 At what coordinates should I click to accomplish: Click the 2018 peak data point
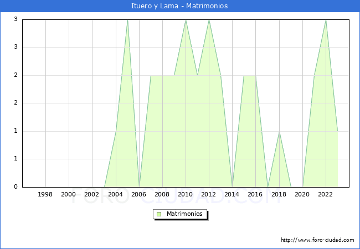click(279, 132)
